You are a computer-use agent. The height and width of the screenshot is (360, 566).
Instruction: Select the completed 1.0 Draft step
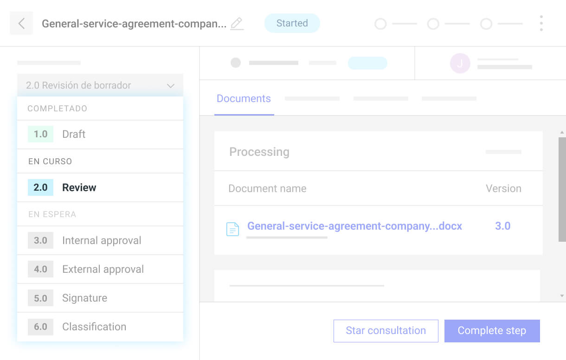click(73, 134)
